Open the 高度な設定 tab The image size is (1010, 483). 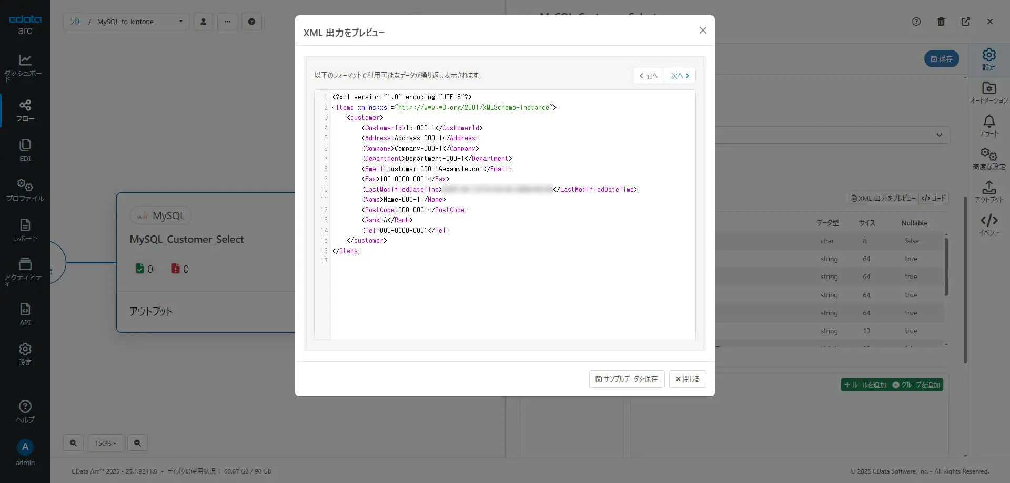(989, 159)
